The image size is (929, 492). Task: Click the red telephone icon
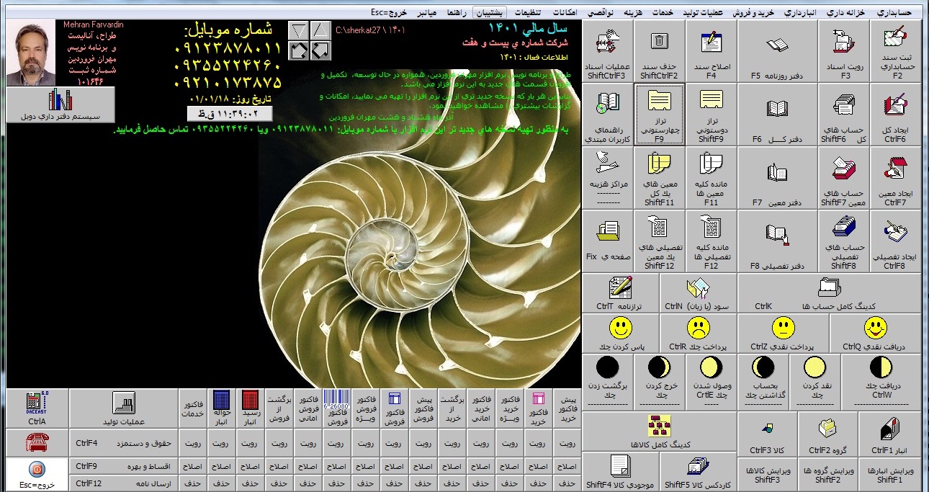[x=37, y=442]
